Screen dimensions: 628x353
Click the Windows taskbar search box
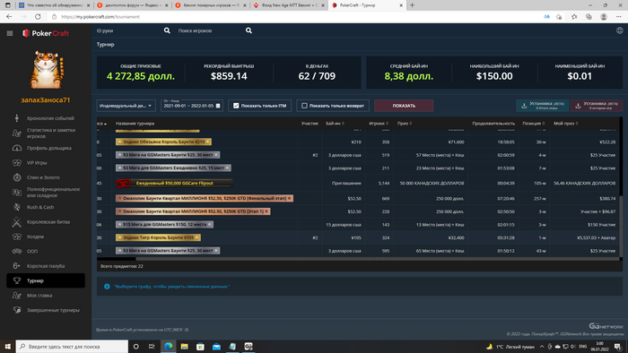coord(72,346)
